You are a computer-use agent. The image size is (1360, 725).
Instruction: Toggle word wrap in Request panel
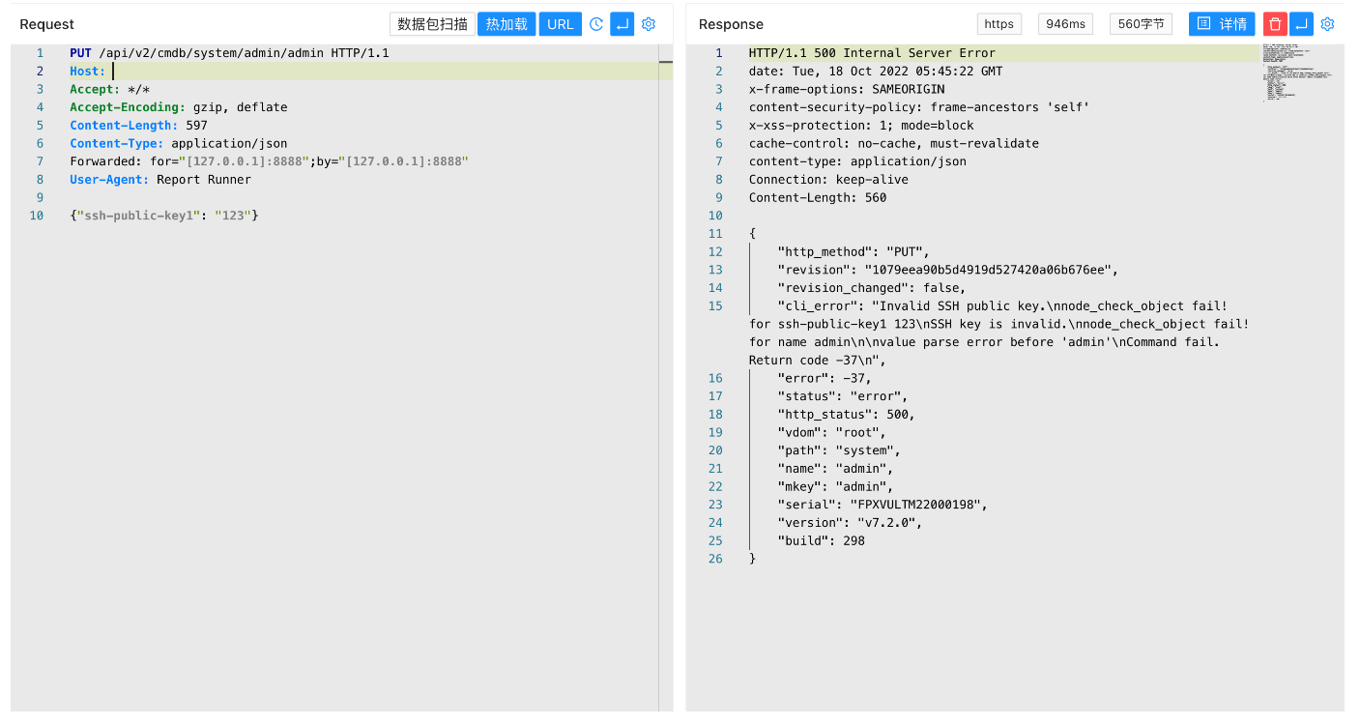[622, 24]
